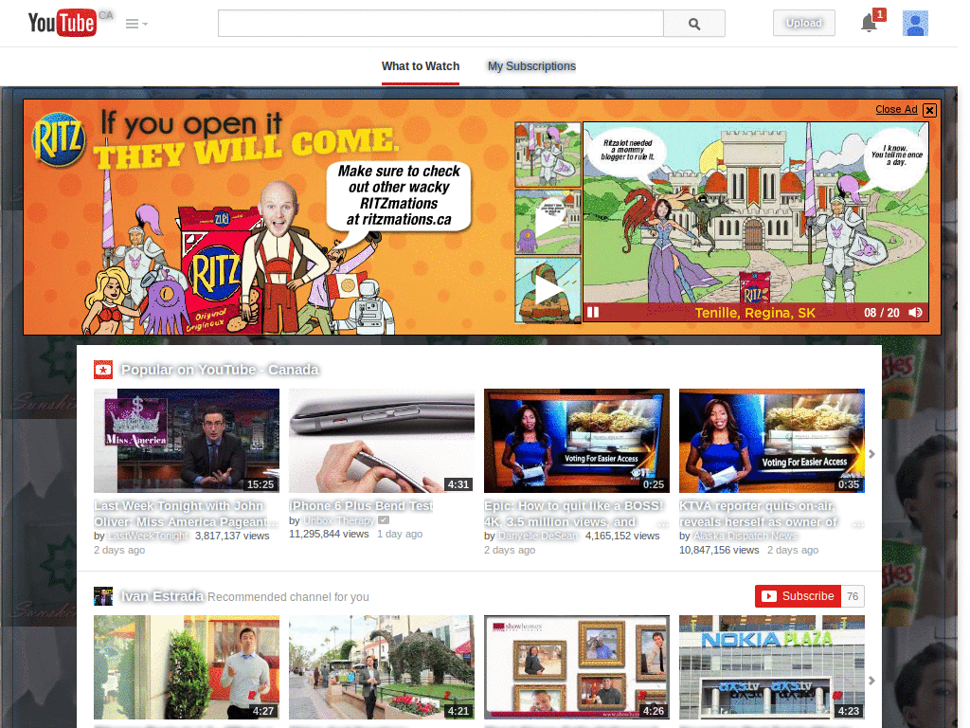This screenshot has width=970, height=728.
Task: Open the Unbox Therapy channel link
Action: point(338,520)
